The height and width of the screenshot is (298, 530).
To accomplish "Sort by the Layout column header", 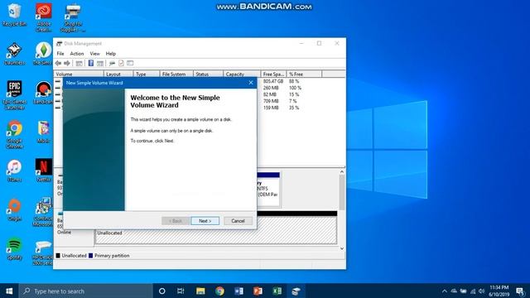I will click(x=118, y=74).
